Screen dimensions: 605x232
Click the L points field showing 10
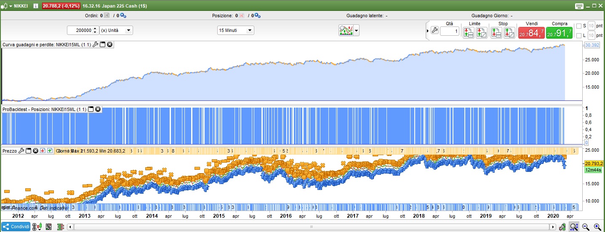pyautogui.click(x=591, y=35)
